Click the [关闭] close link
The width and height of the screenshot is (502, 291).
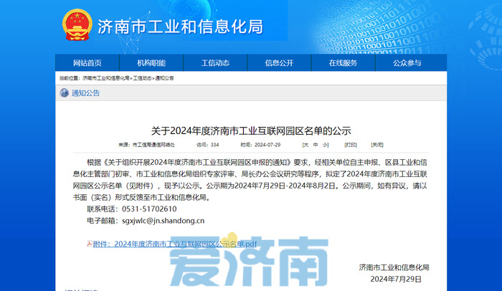tap(377, 145)
